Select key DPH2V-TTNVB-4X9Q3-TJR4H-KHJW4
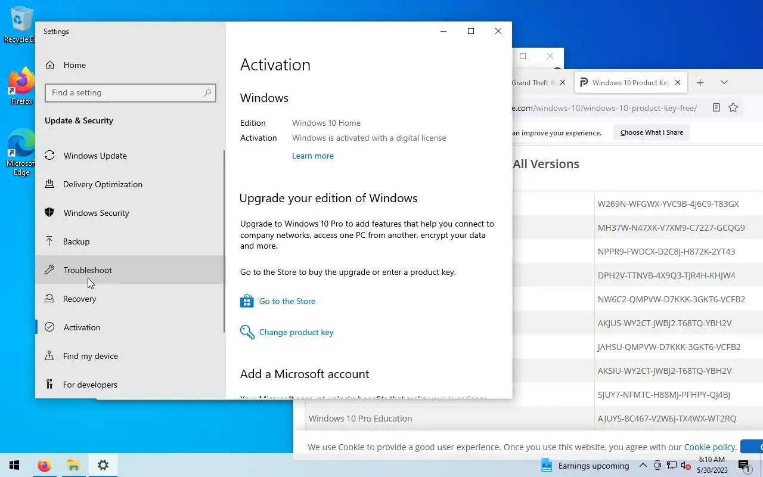 click(666, 275)
